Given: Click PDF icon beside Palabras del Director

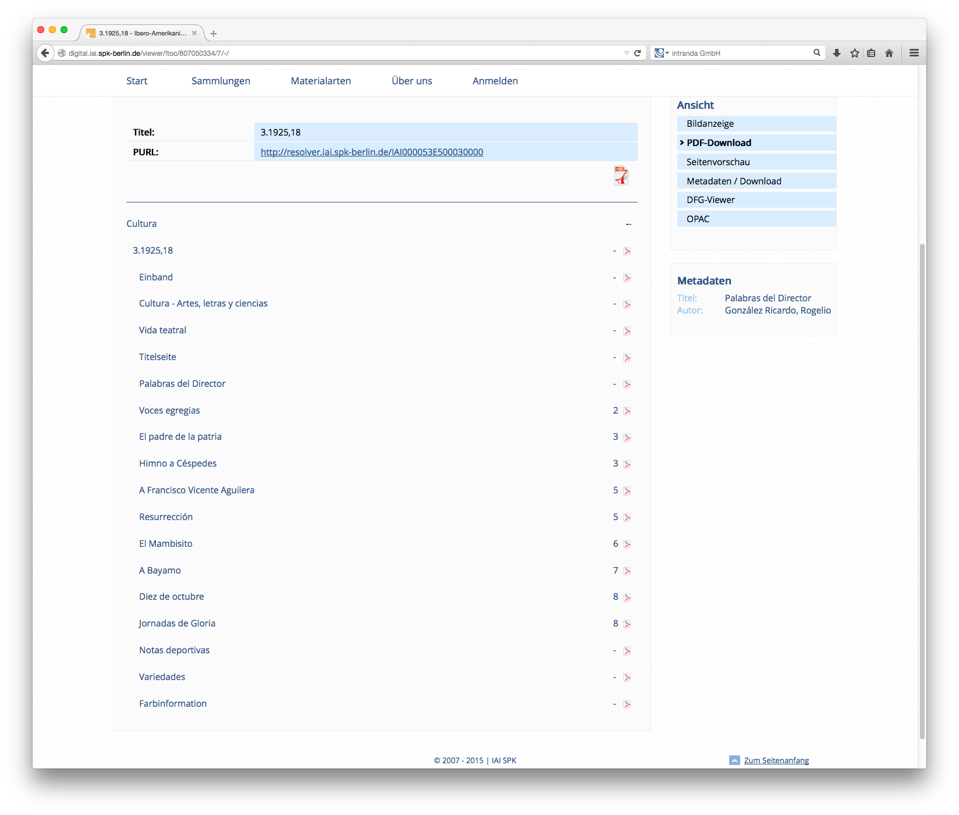Looking at the screenshot, I should (x=627, y=385).
